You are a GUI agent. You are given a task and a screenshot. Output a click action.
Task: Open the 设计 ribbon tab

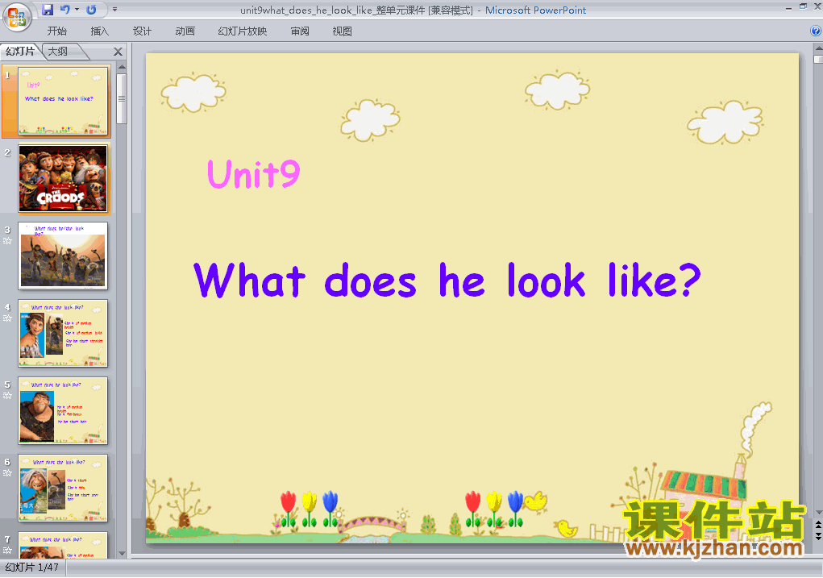pos(142,31)
